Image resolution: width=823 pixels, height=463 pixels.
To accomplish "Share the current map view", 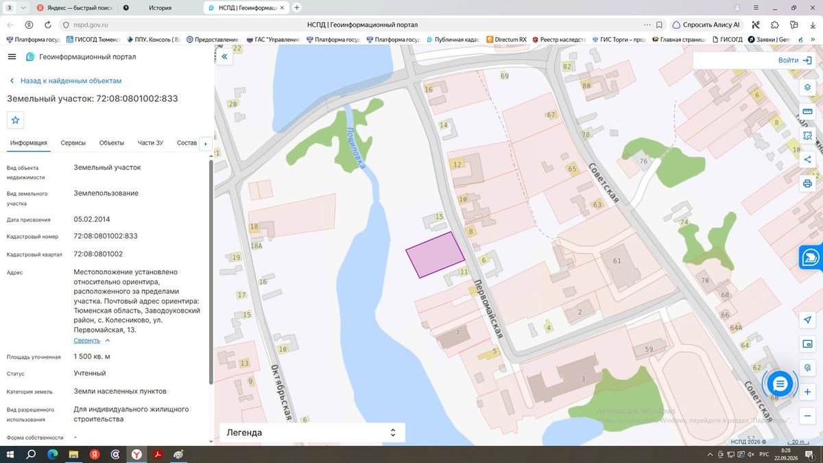I will pos(807,160).
